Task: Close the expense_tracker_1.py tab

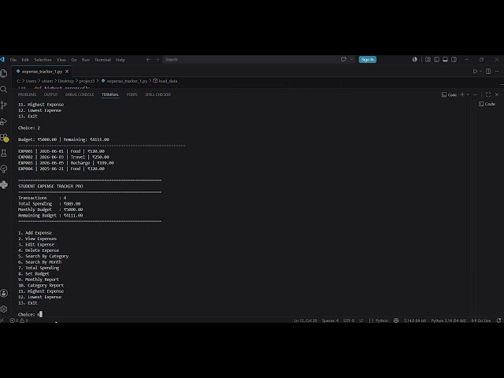Action: [x=67, y=72]
